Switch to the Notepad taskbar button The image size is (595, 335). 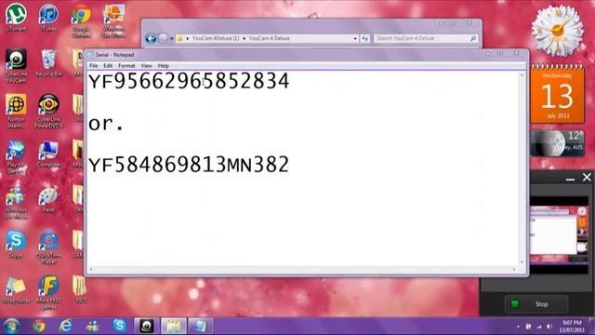(x=201, y=326)
